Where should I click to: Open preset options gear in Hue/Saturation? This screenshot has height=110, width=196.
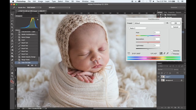click(x=168, y=23)
